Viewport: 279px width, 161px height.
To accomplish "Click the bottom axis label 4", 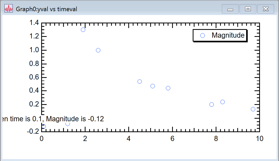I will click(x=129, y=139).
